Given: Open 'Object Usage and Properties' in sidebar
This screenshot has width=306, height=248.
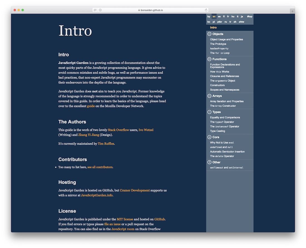Looking at the screenshot, I should pyautogui.click(x=226, y=39).
